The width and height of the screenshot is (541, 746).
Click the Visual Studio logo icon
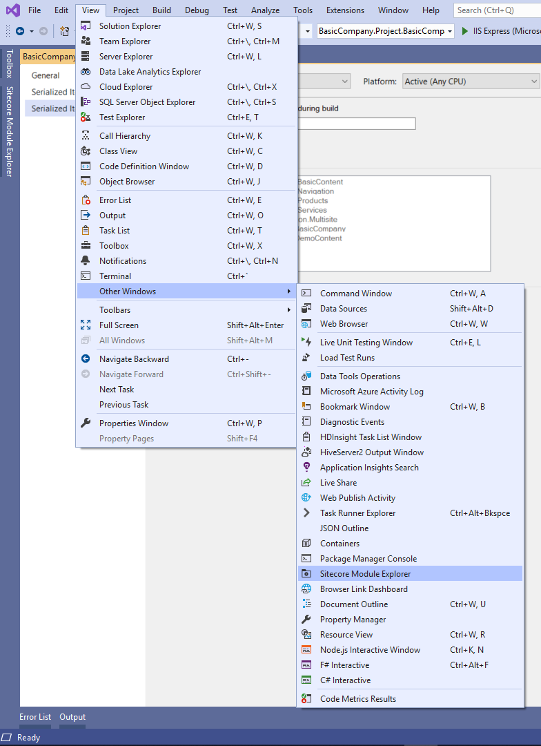click(x=13, y=10)
